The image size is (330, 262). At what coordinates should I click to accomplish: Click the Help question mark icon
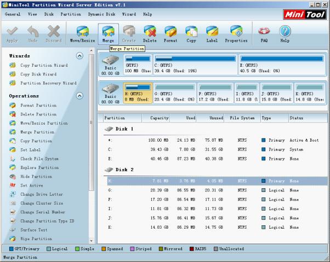[x=285, y=34]
